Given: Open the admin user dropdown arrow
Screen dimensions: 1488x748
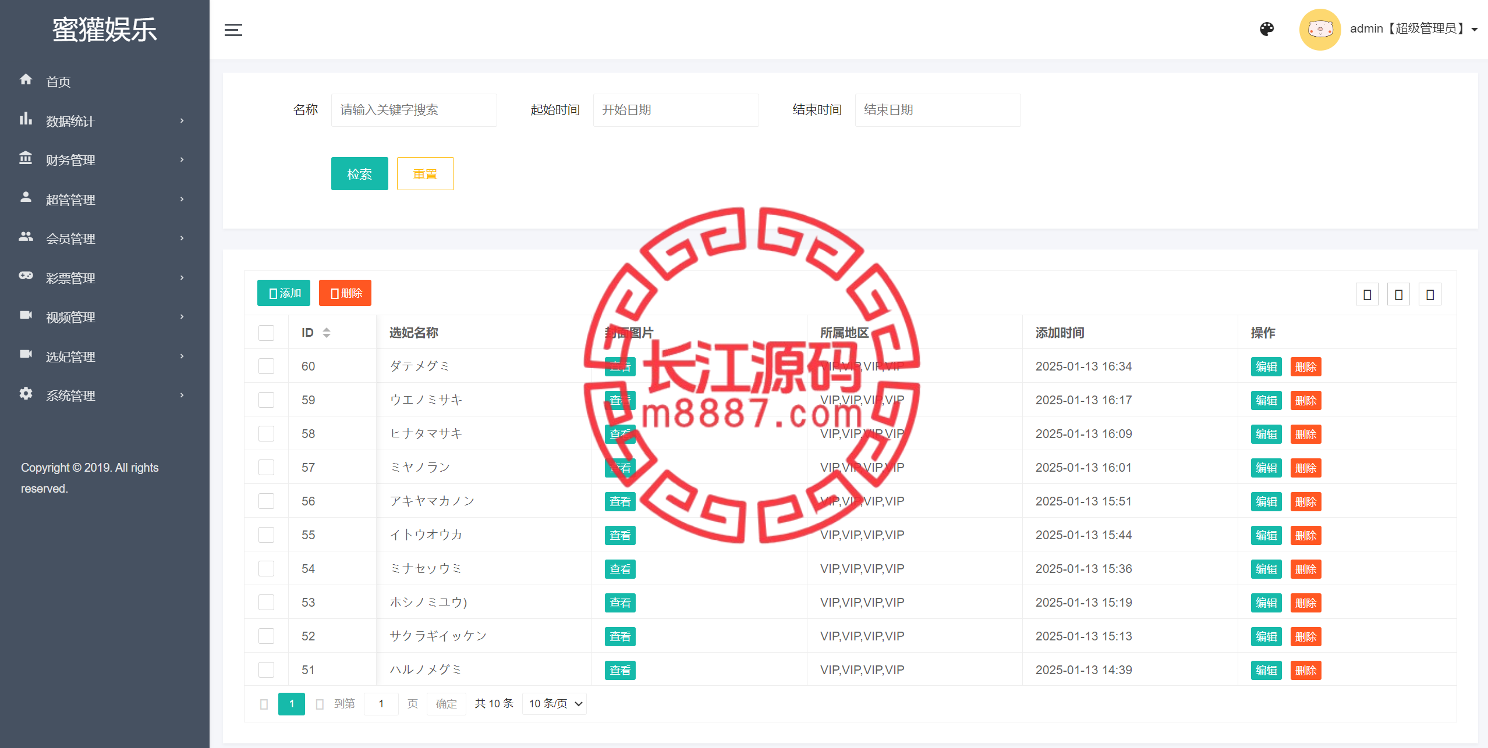Looking at the screenshot, I should point(1474,30).
